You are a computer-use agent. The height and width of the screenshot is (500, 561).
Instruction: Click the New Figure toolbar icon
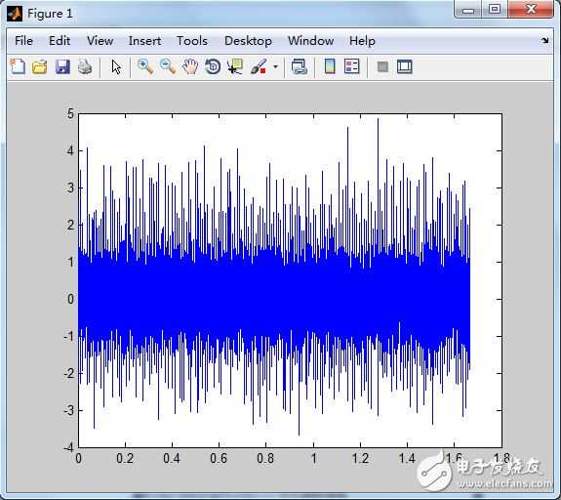tap(18, 66)
